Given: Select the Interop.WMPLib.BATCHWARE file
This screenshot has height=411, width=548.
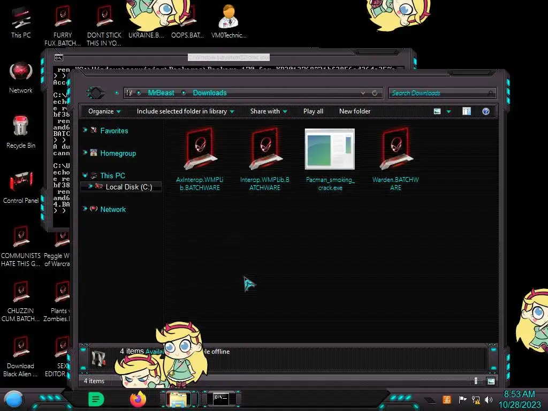Looking at the screenshot, I should (264, 159).
